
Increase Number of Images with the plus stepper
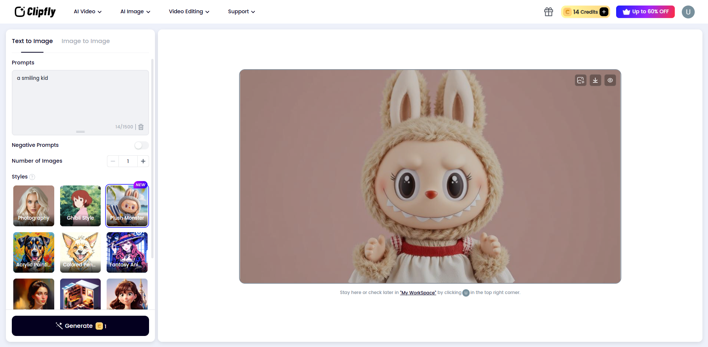(x=143, y=161)
